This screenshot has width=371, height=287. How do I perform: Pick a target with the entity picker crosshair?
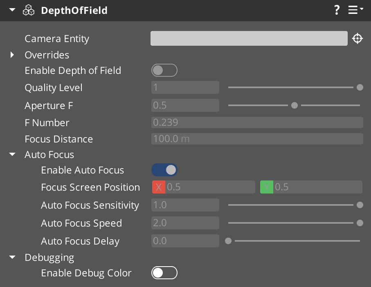click(x=357, y=38)
